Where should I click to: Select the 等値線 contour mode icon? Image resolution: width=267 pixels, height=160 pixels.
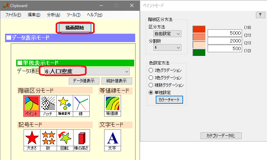tap(113, 106)
